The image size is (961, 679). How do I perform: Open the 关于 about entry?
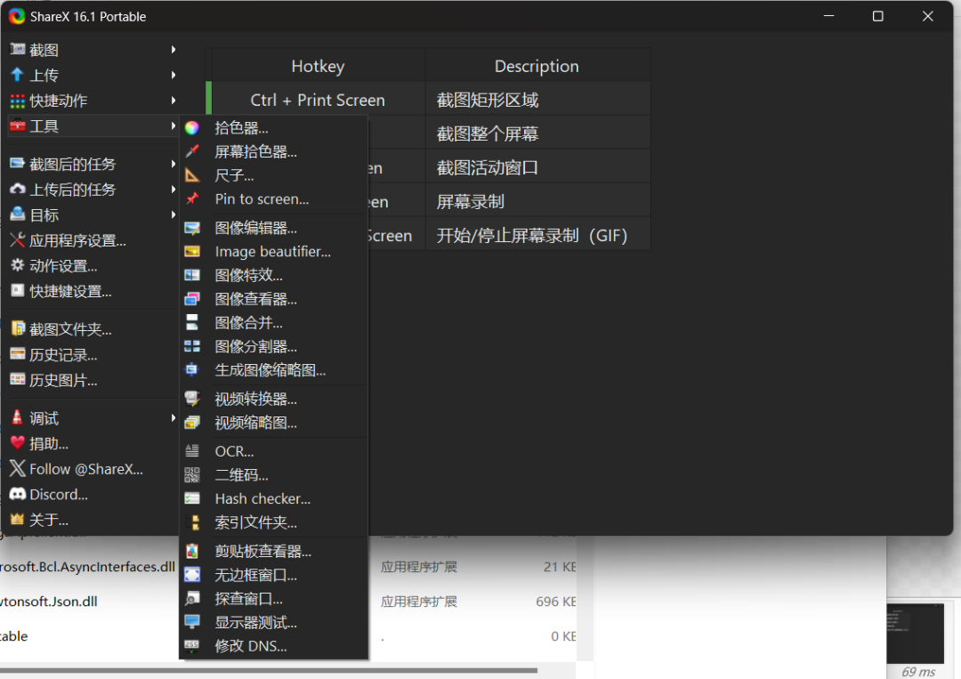point(92,520)
